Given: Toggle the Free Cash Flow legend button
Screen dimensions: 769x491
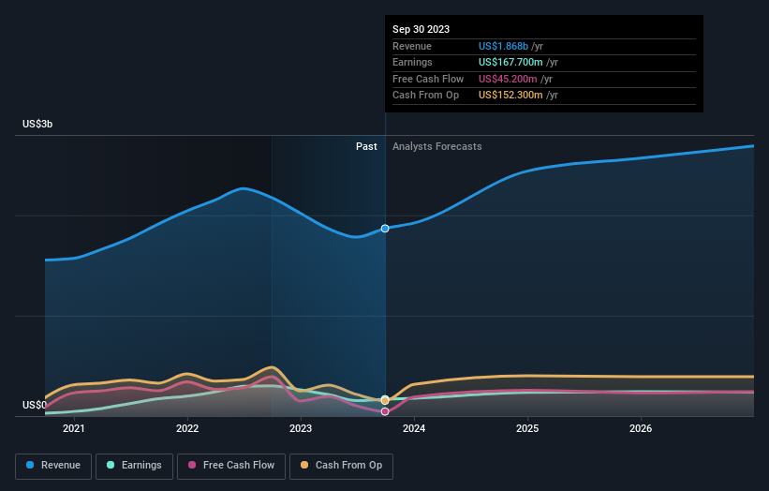Looking at the screenshot, I should point(231,466).
